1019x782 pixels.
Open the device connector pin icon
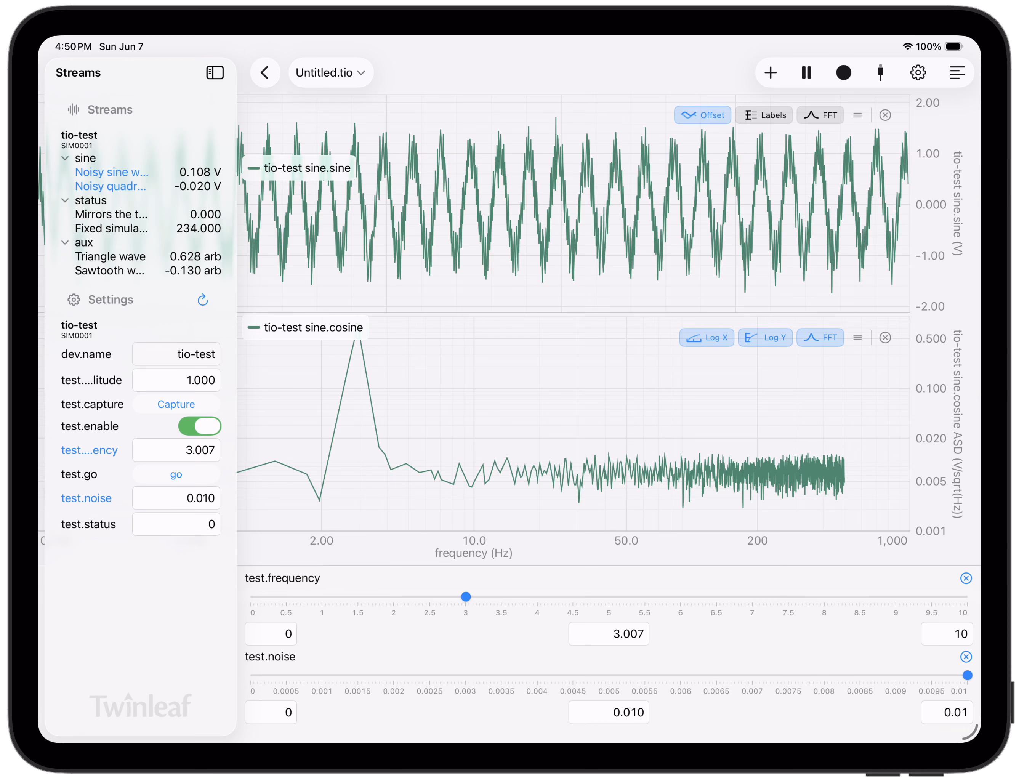pos(880,73)
